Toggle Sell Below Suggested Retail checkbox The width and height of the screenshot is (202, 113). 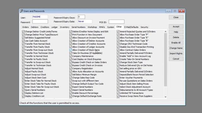(x=23, y=38)
